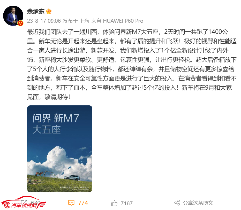241x210 pixels.
Task: Open the 余承东 username link
Action: click(36, 11)
